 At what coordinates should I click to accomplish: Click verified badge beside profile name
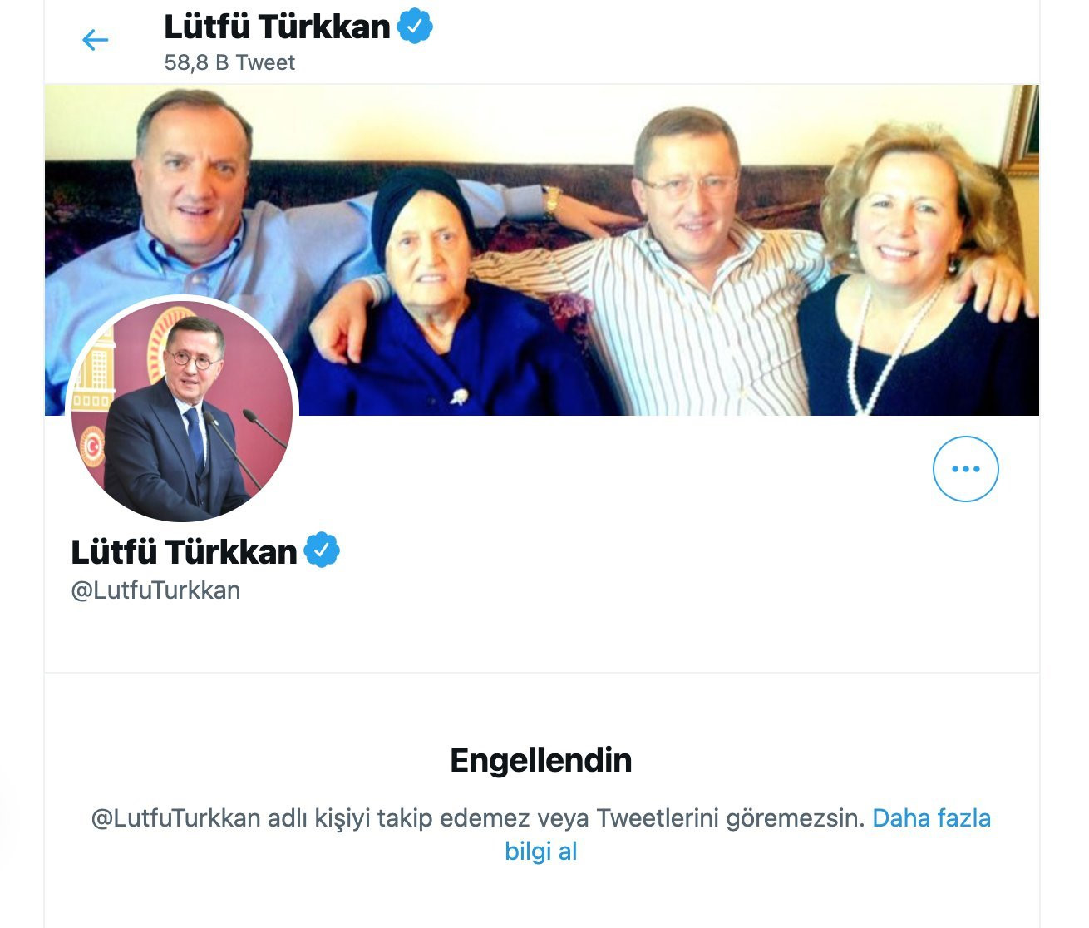[322, 550]
